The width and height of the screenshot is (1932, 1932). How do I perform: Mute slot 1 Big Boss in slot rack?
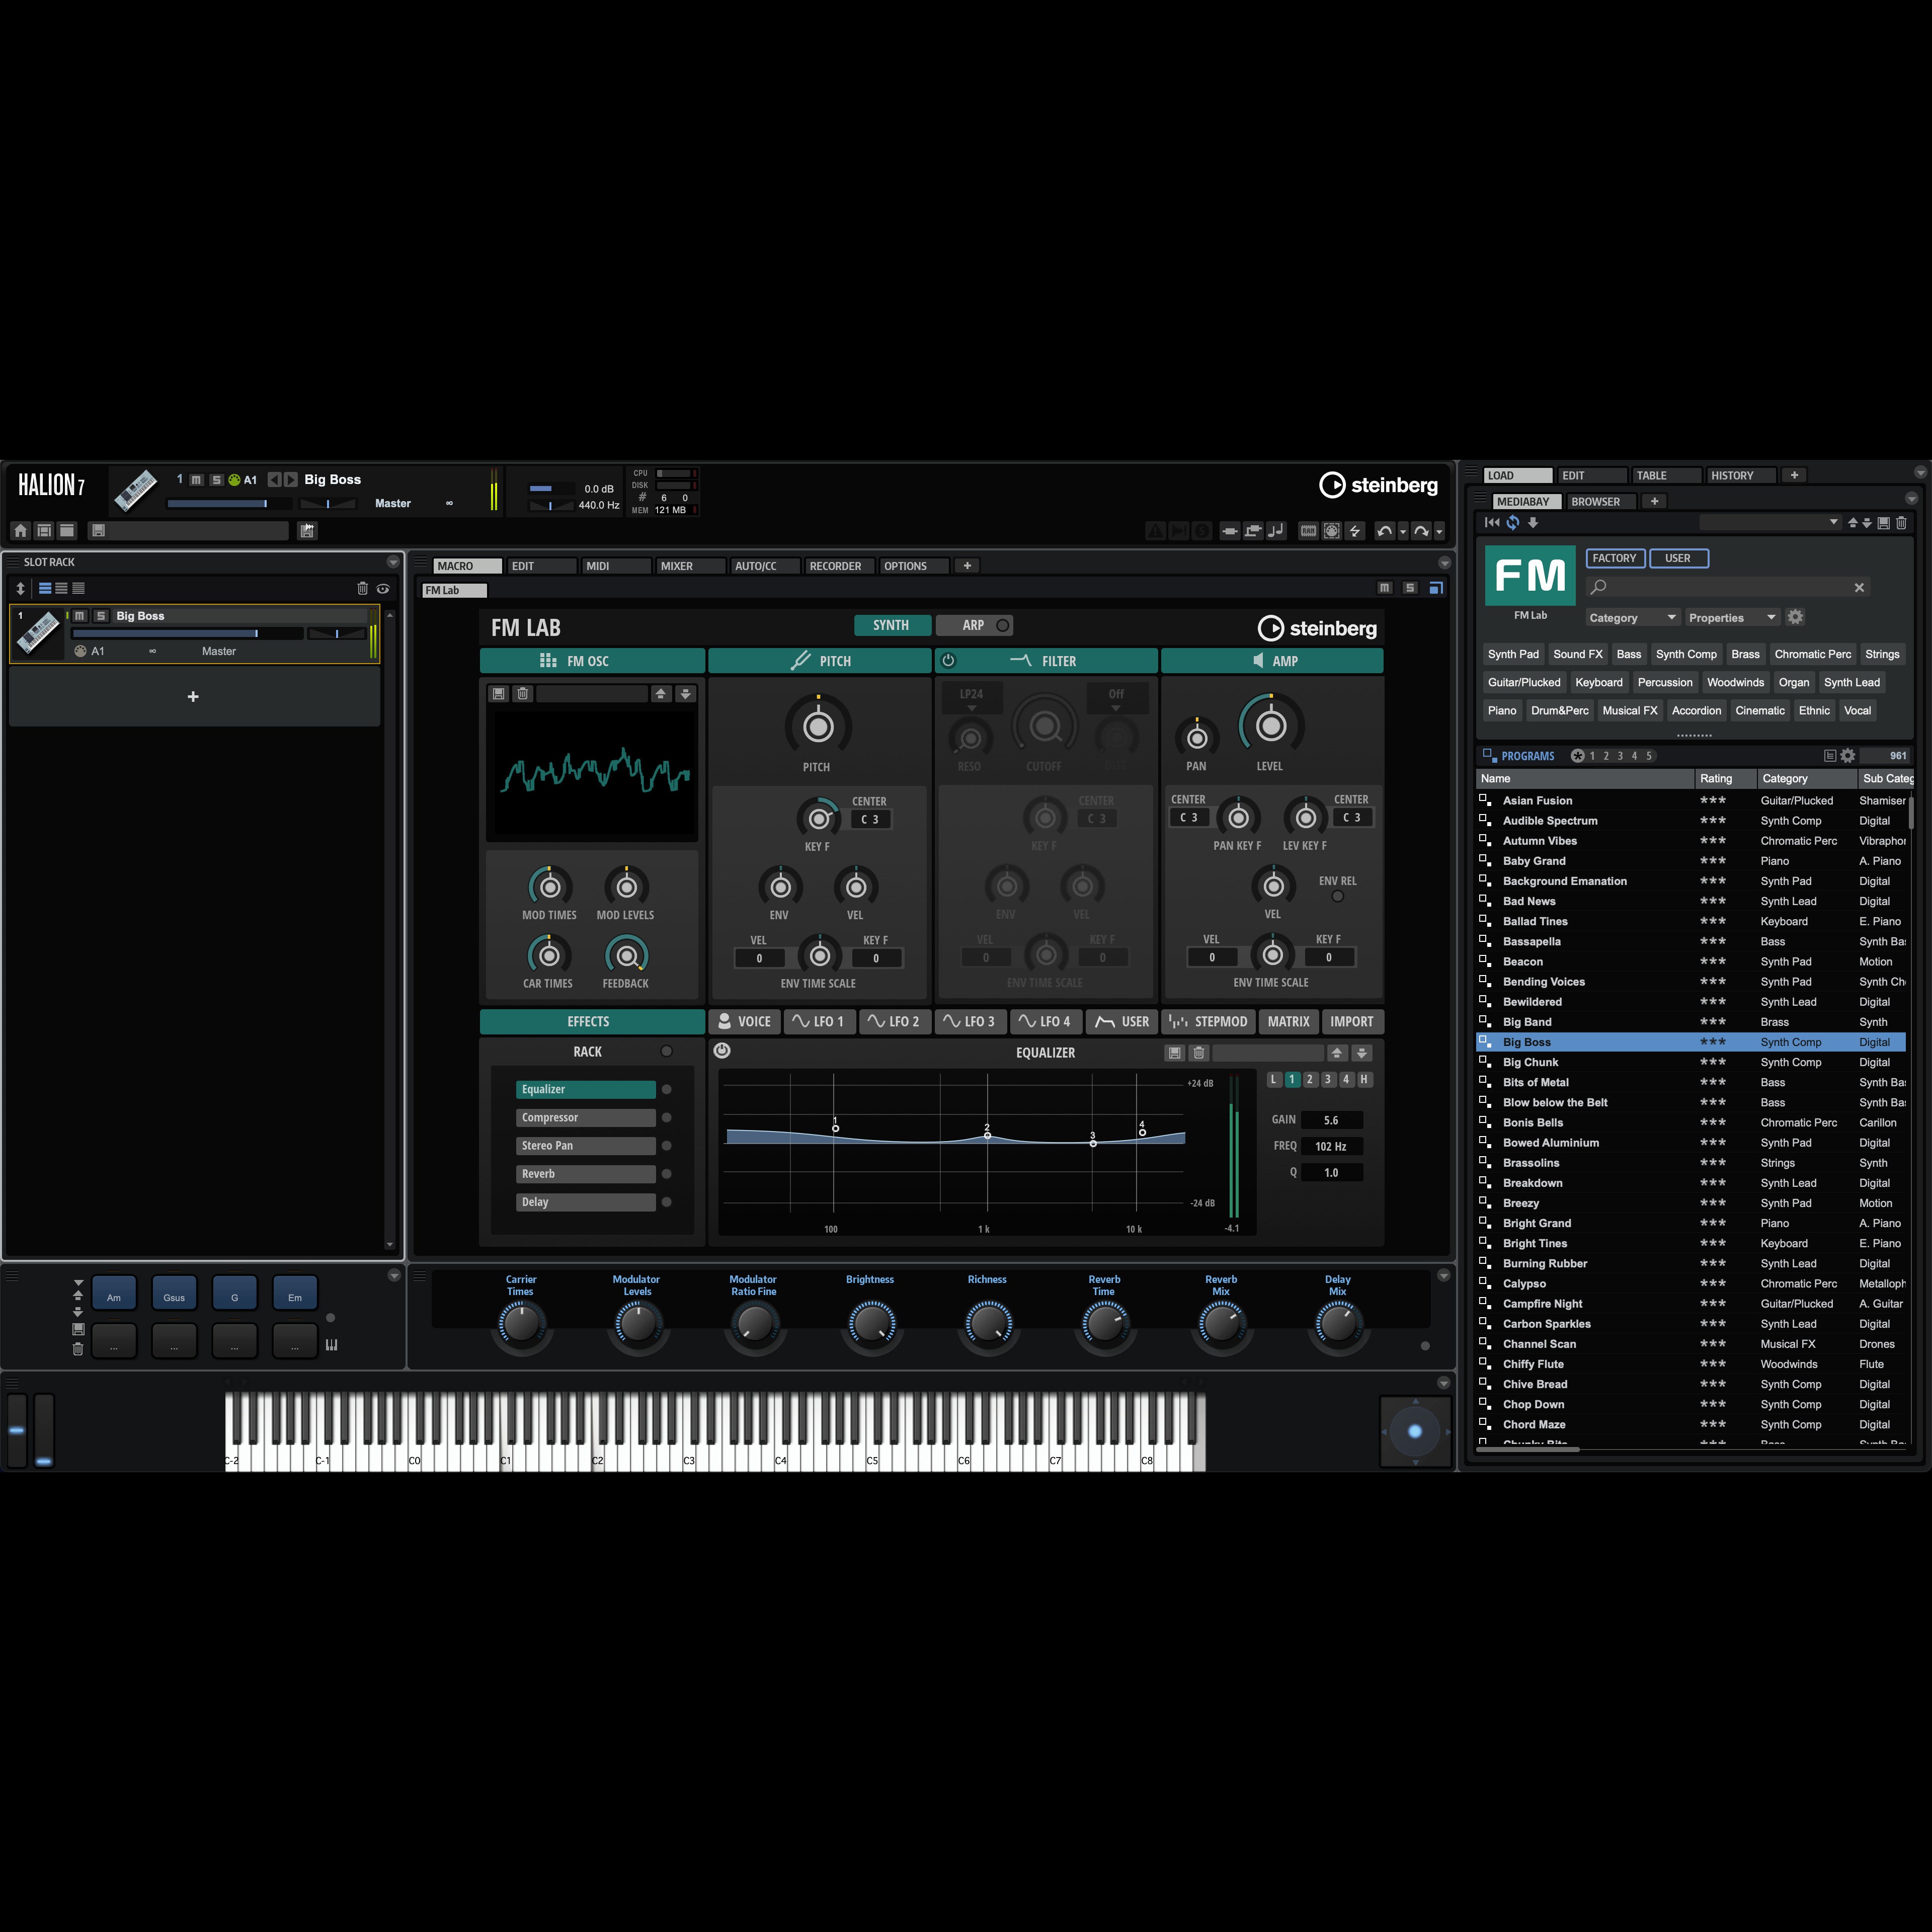click(80, 616)
